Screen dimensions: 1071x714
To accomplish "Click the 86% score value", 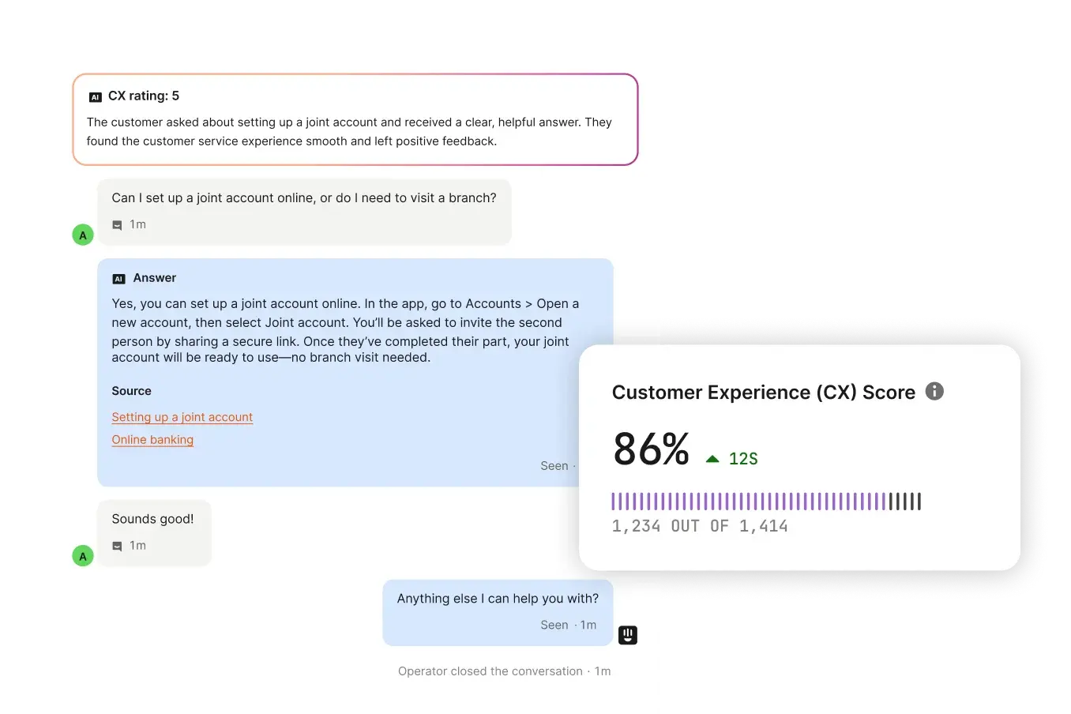I will tap(651, 449).
